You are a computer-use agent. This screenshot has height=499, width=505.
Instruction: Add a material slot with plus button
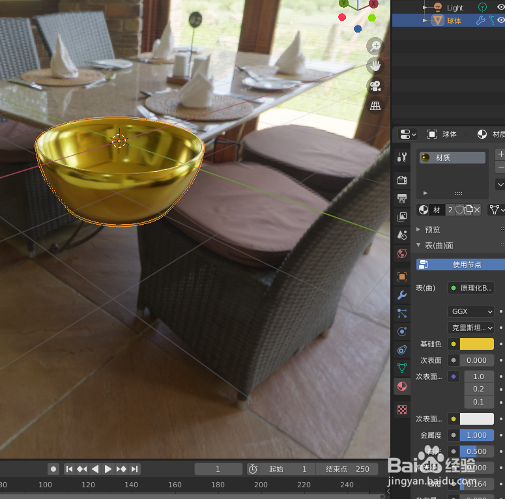tap(500, 154)
